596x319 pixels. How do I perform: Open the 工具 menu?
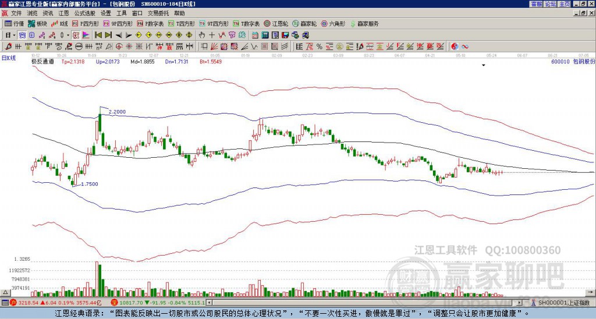(x=121, y=13)
